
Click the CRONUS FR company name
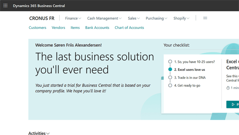point(42,18)
